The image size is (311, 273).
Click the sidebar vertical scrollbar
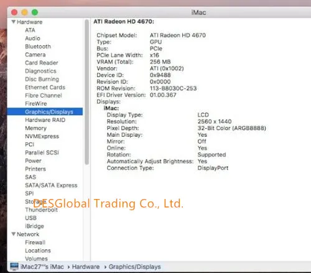coord(87,92)
